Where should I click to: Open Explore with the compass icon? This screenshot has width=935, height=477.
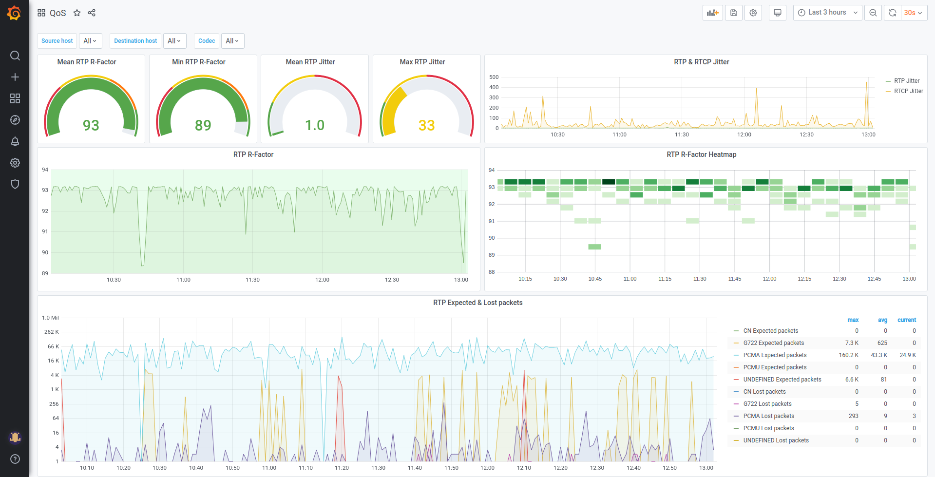pos(15,120)
